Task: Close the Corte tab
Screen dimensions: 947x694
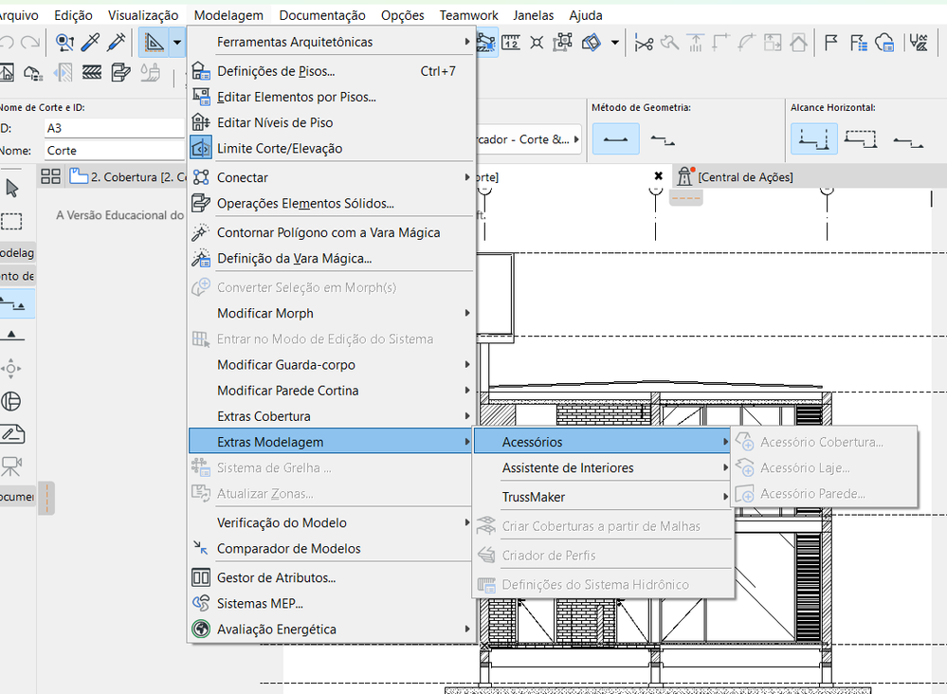Action: tap(658, 175)
